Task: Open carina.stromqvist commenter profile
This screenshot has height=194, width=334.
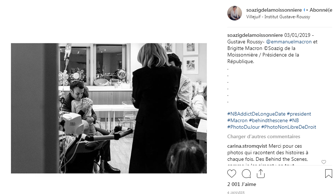Action: click(247, 146)
